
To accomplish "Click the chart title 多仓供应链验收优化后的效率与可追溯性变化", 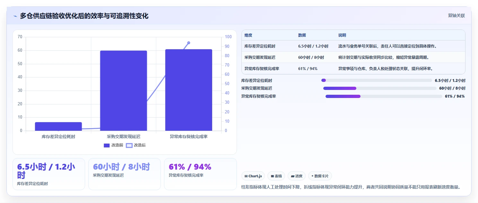I will (x=84, y=16).
